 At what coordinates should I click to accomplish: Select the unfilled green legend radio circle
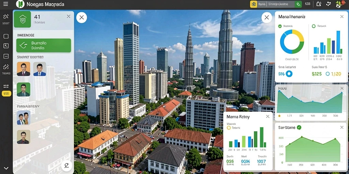click(314, 26)
